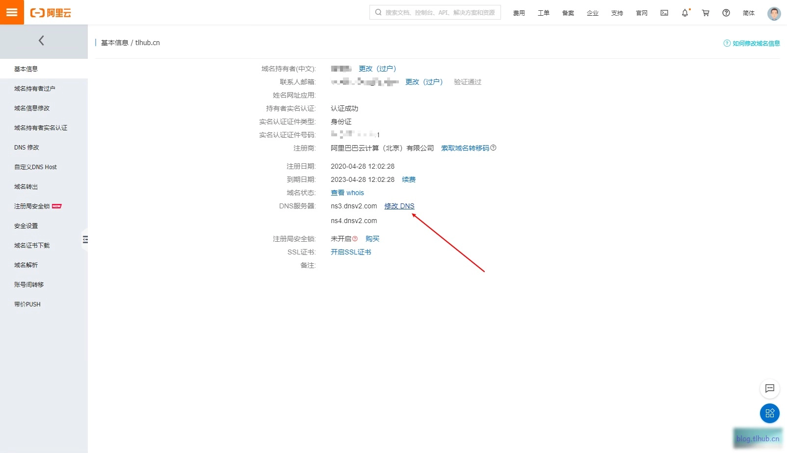
Task: Click ns3.dnsv2.com DNS server text
Action: [354, 206]
